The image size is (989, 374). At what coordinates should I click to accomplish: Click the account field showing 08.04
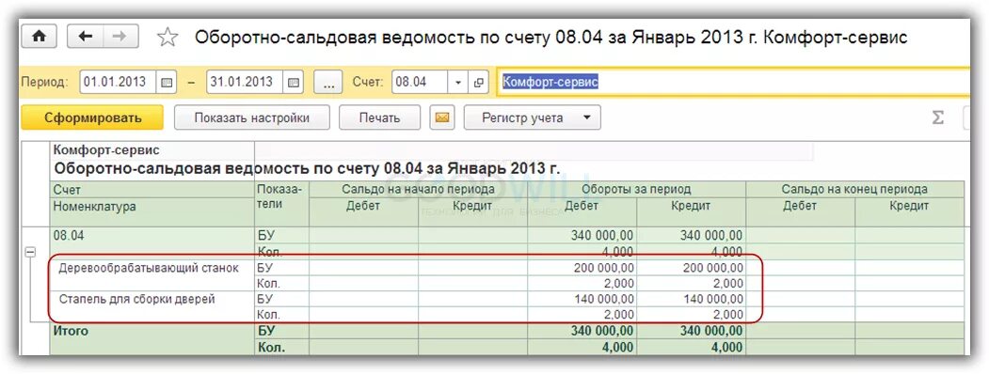click(420, 82)
